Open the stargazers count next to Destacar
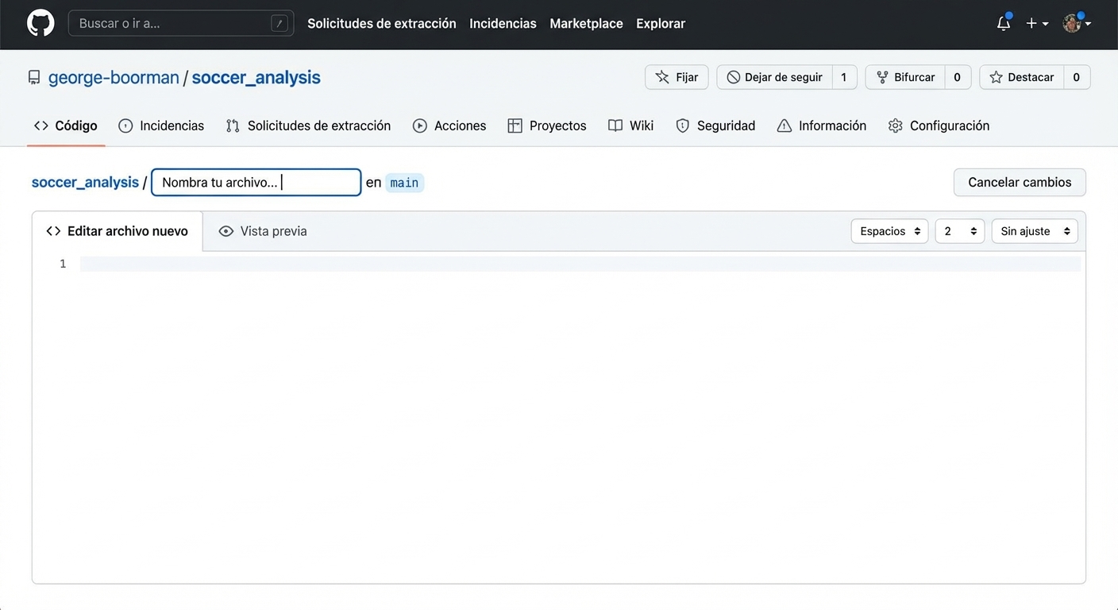 [x=1077, y=77]
